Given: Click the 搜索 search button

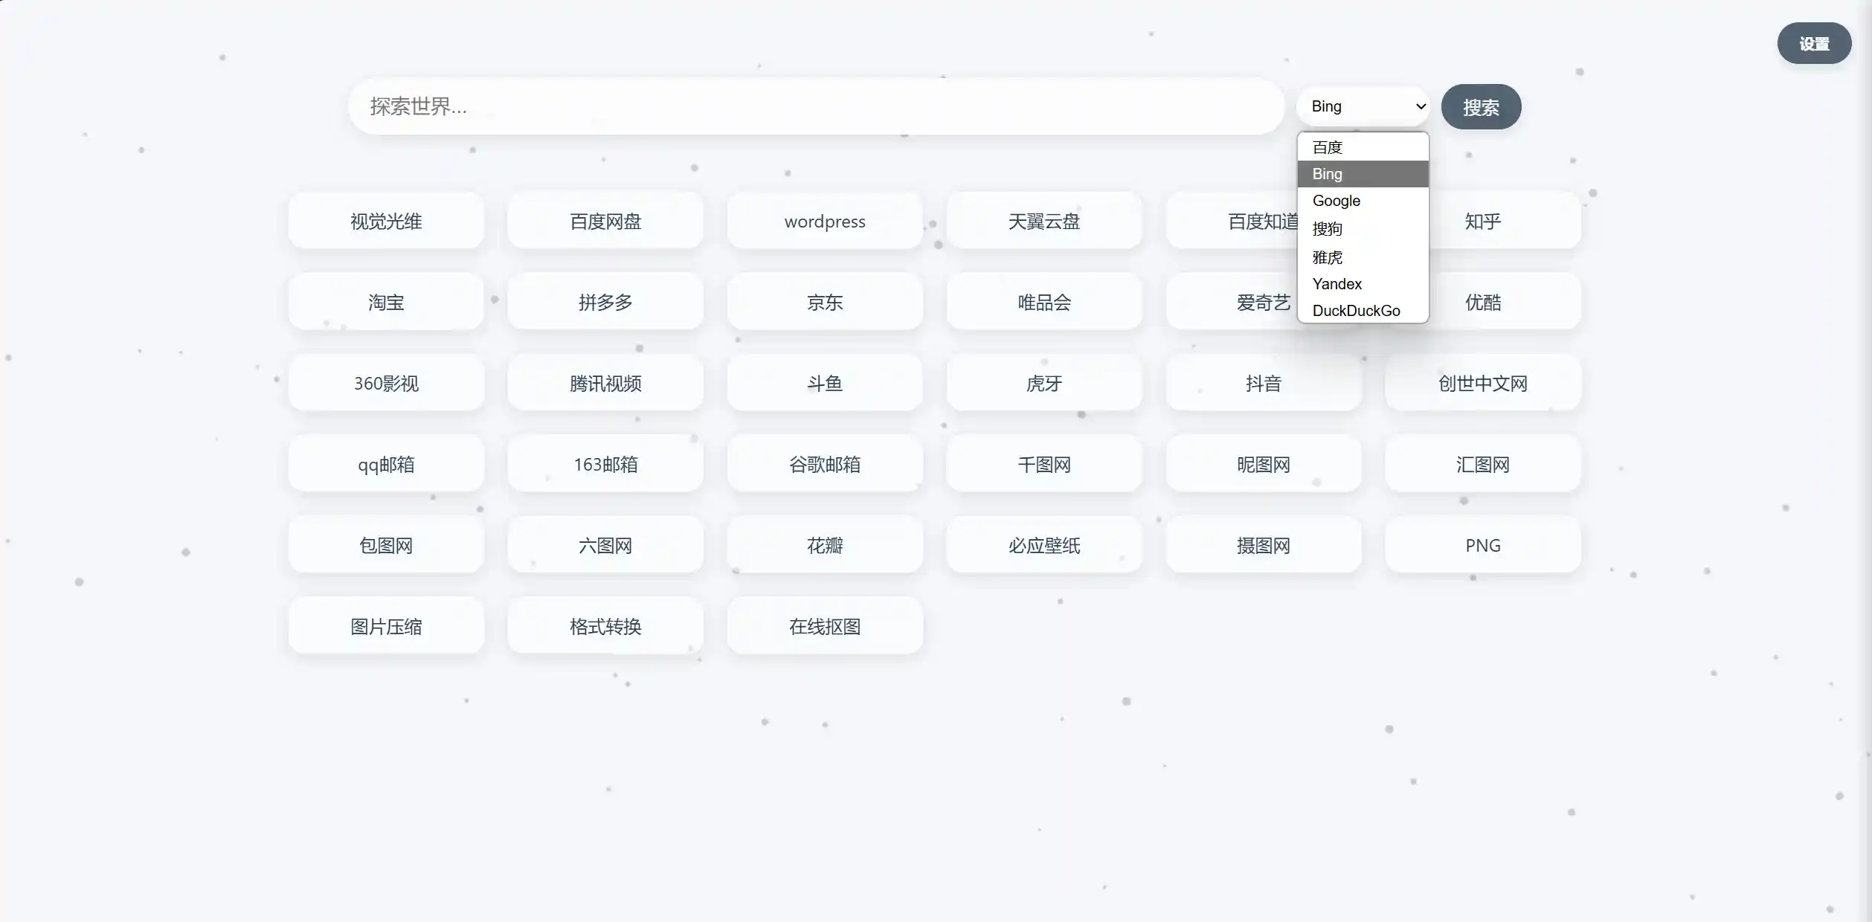Looking at the screenshot, I should [x=1481, y=107].
